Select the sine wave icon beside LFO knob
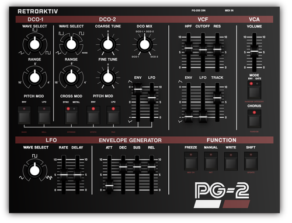Viewport: 292px width, 223px height. (21, 178)
